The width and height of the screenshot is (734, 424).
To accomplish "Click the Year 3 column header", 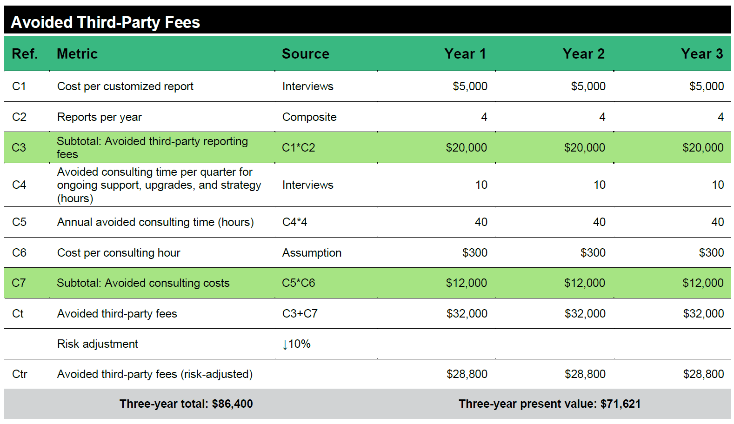I will [x=701, y=54].
